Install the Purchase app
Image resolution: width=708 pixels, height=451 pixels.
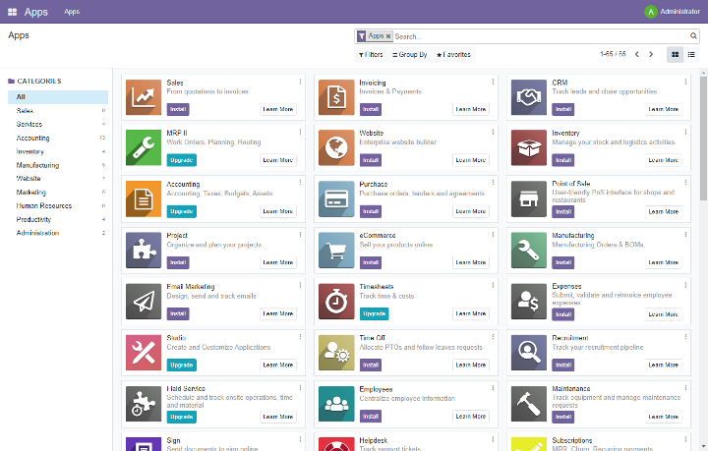(371, 211)
